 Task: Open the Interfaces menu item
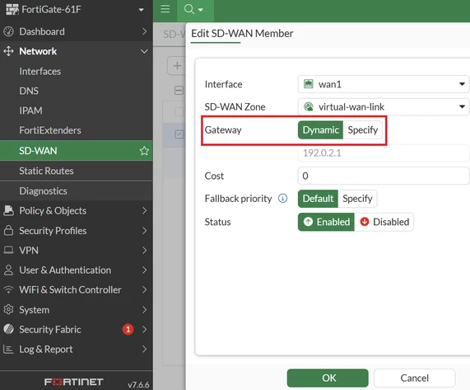76,71
